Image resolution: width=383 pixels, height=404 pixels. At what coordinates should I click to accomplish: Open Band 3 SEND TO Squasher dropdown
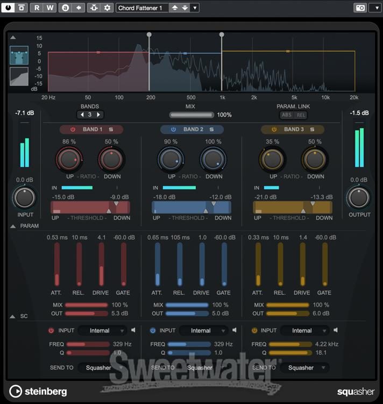point(304,368)
